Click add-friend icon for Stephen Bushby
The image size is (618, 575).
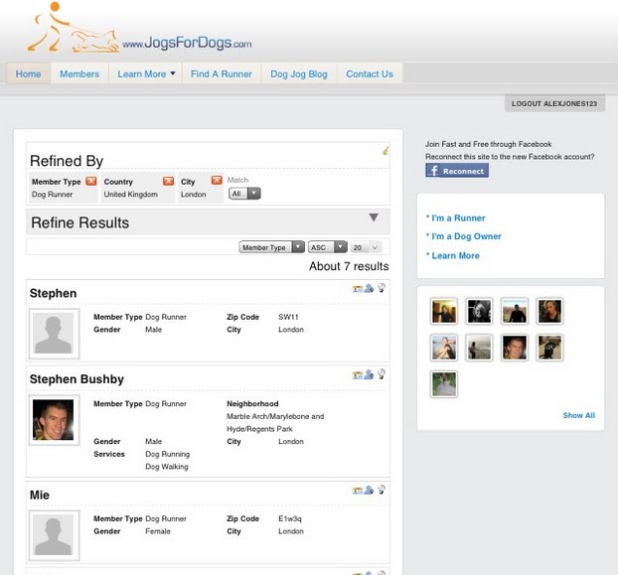pyautogui.click(x=370, y=375)
